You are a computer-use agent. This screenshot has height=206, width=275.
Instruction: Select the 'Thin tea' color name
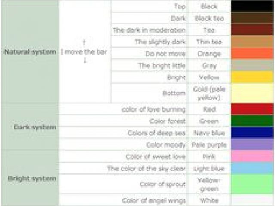[209, 42]
